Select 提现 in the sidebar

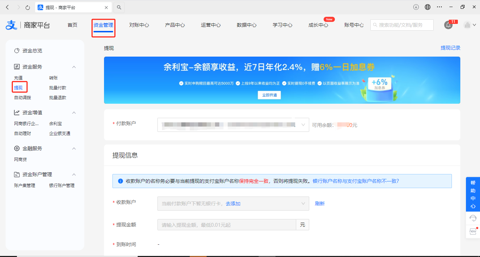[18, 88]
